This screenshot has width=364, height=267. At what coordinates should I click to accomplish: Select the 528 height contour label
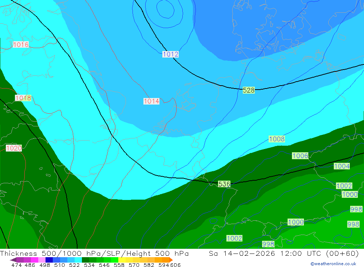pos(249,90)
